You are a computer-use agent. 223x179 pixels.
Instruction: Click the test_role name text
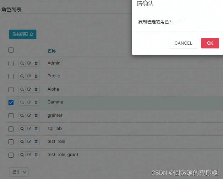click(56, 141)
